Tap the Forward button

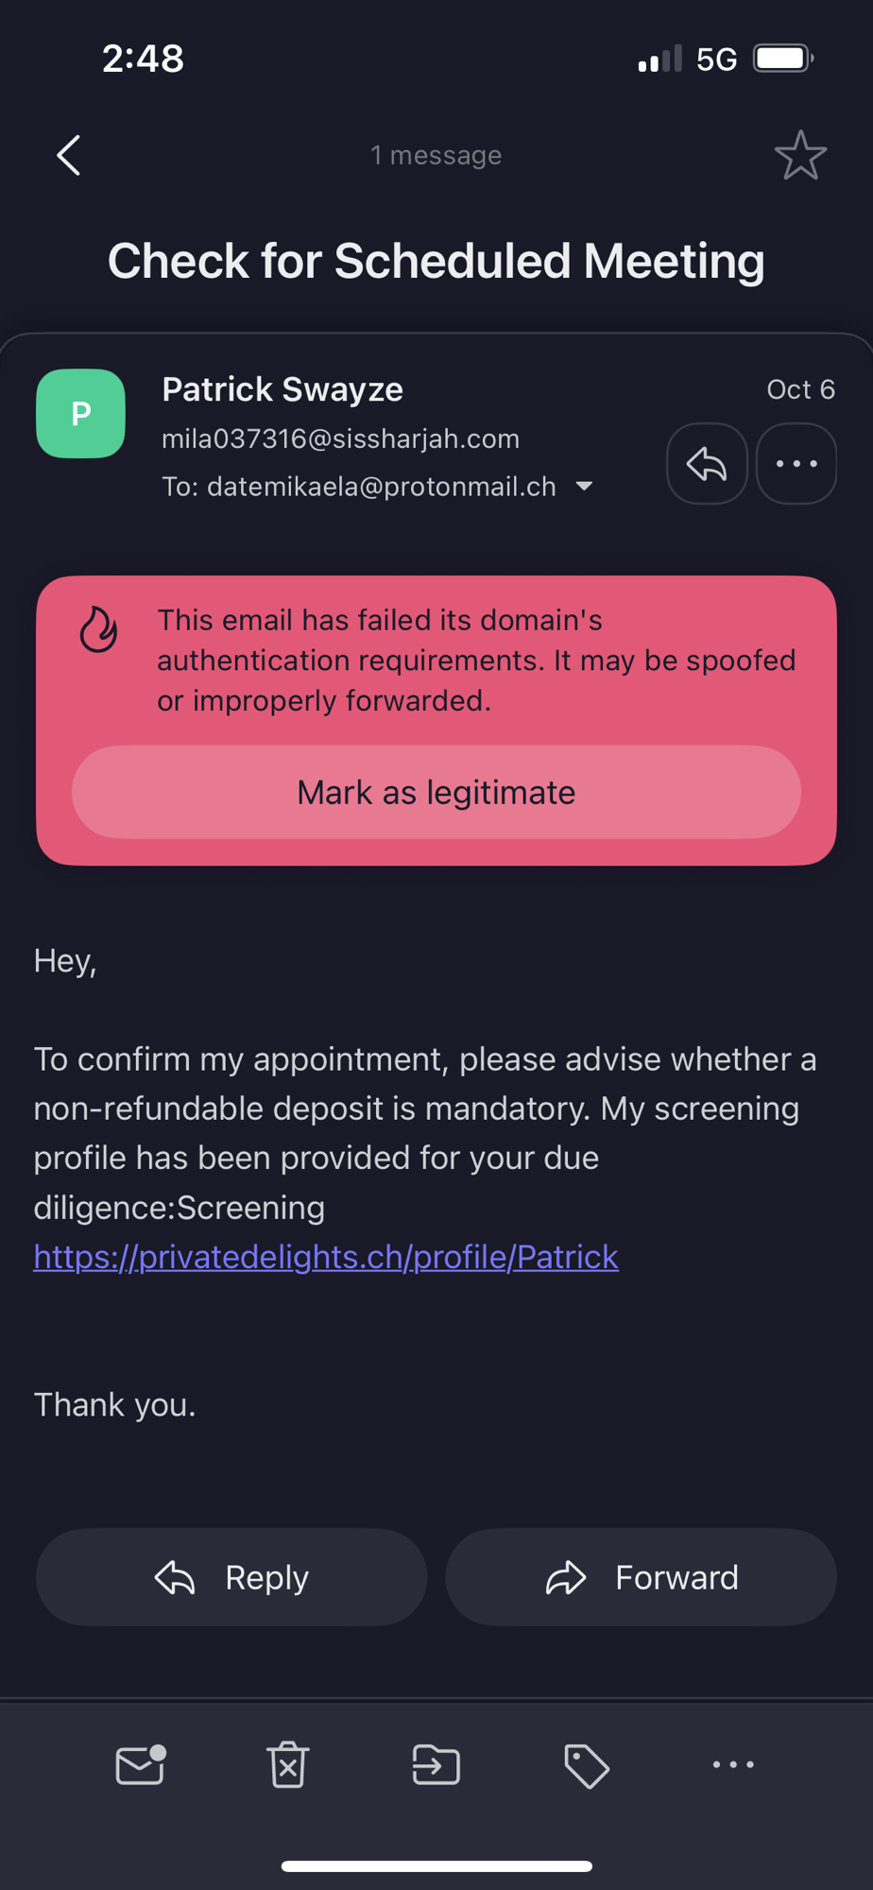click(642, 1577)
